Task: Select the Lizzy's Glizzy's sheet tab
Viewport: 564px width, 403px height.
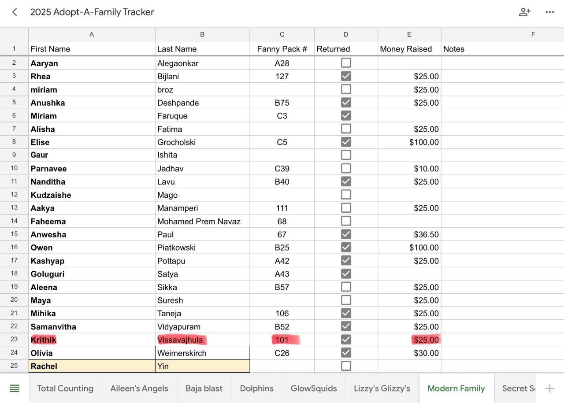Action: tap(382, 388)
